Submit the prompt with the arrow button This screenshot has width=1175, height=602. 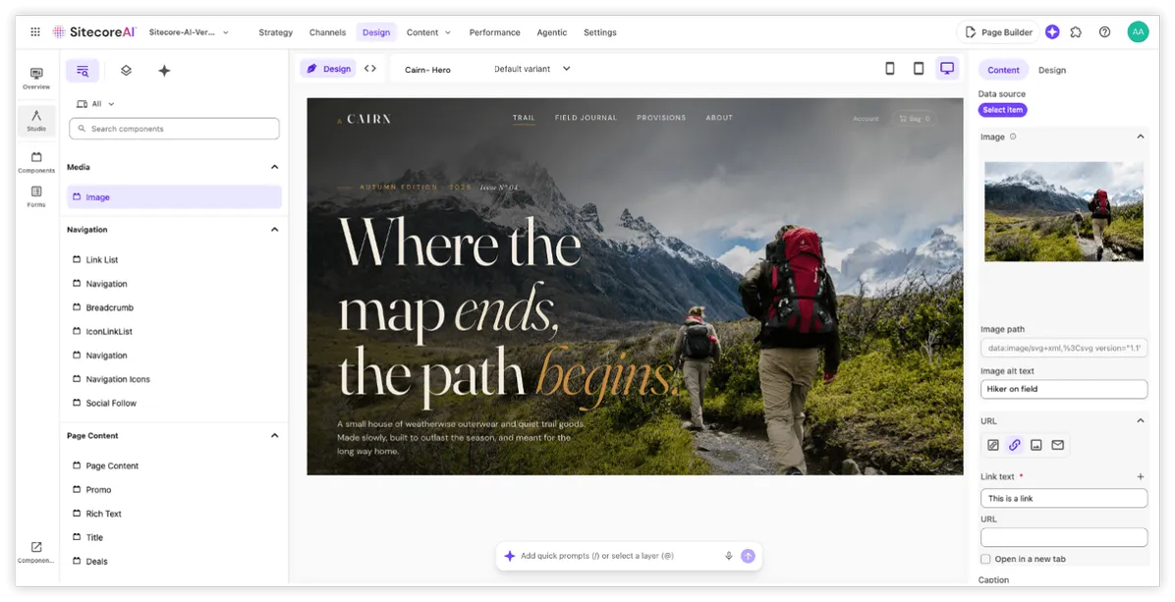coord(748,556)
